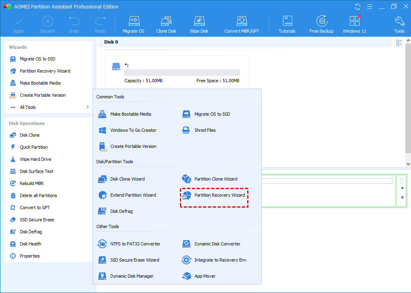This screenshot has width=411, height=293.
Task: Select Wipe Disk in the toolbar
Action: pyautogui.click(x=199, y=25)
